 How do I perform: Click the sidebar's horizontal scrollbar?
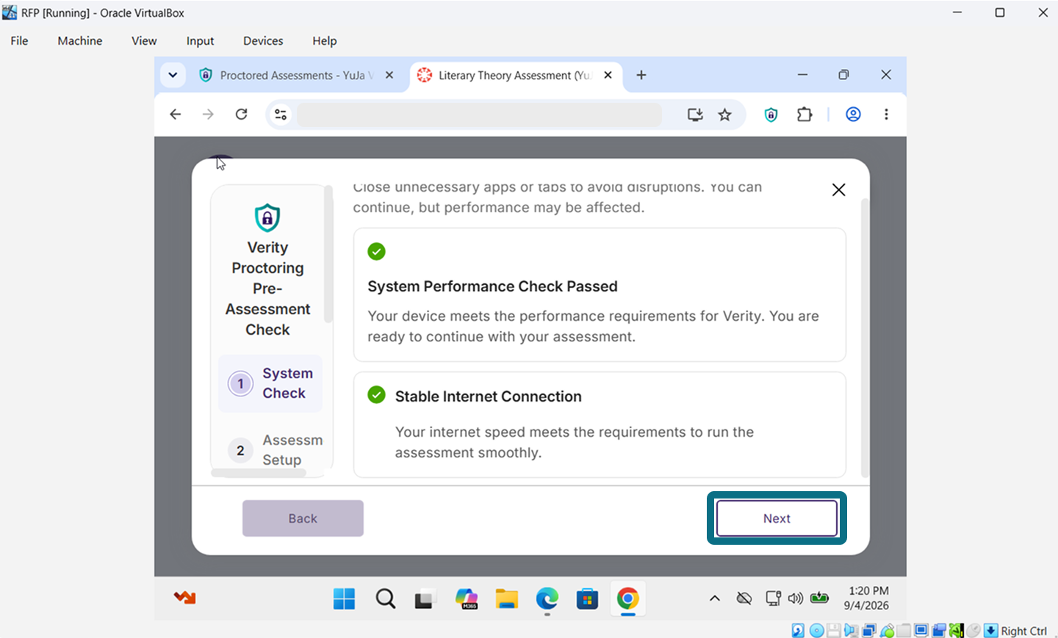259,474
